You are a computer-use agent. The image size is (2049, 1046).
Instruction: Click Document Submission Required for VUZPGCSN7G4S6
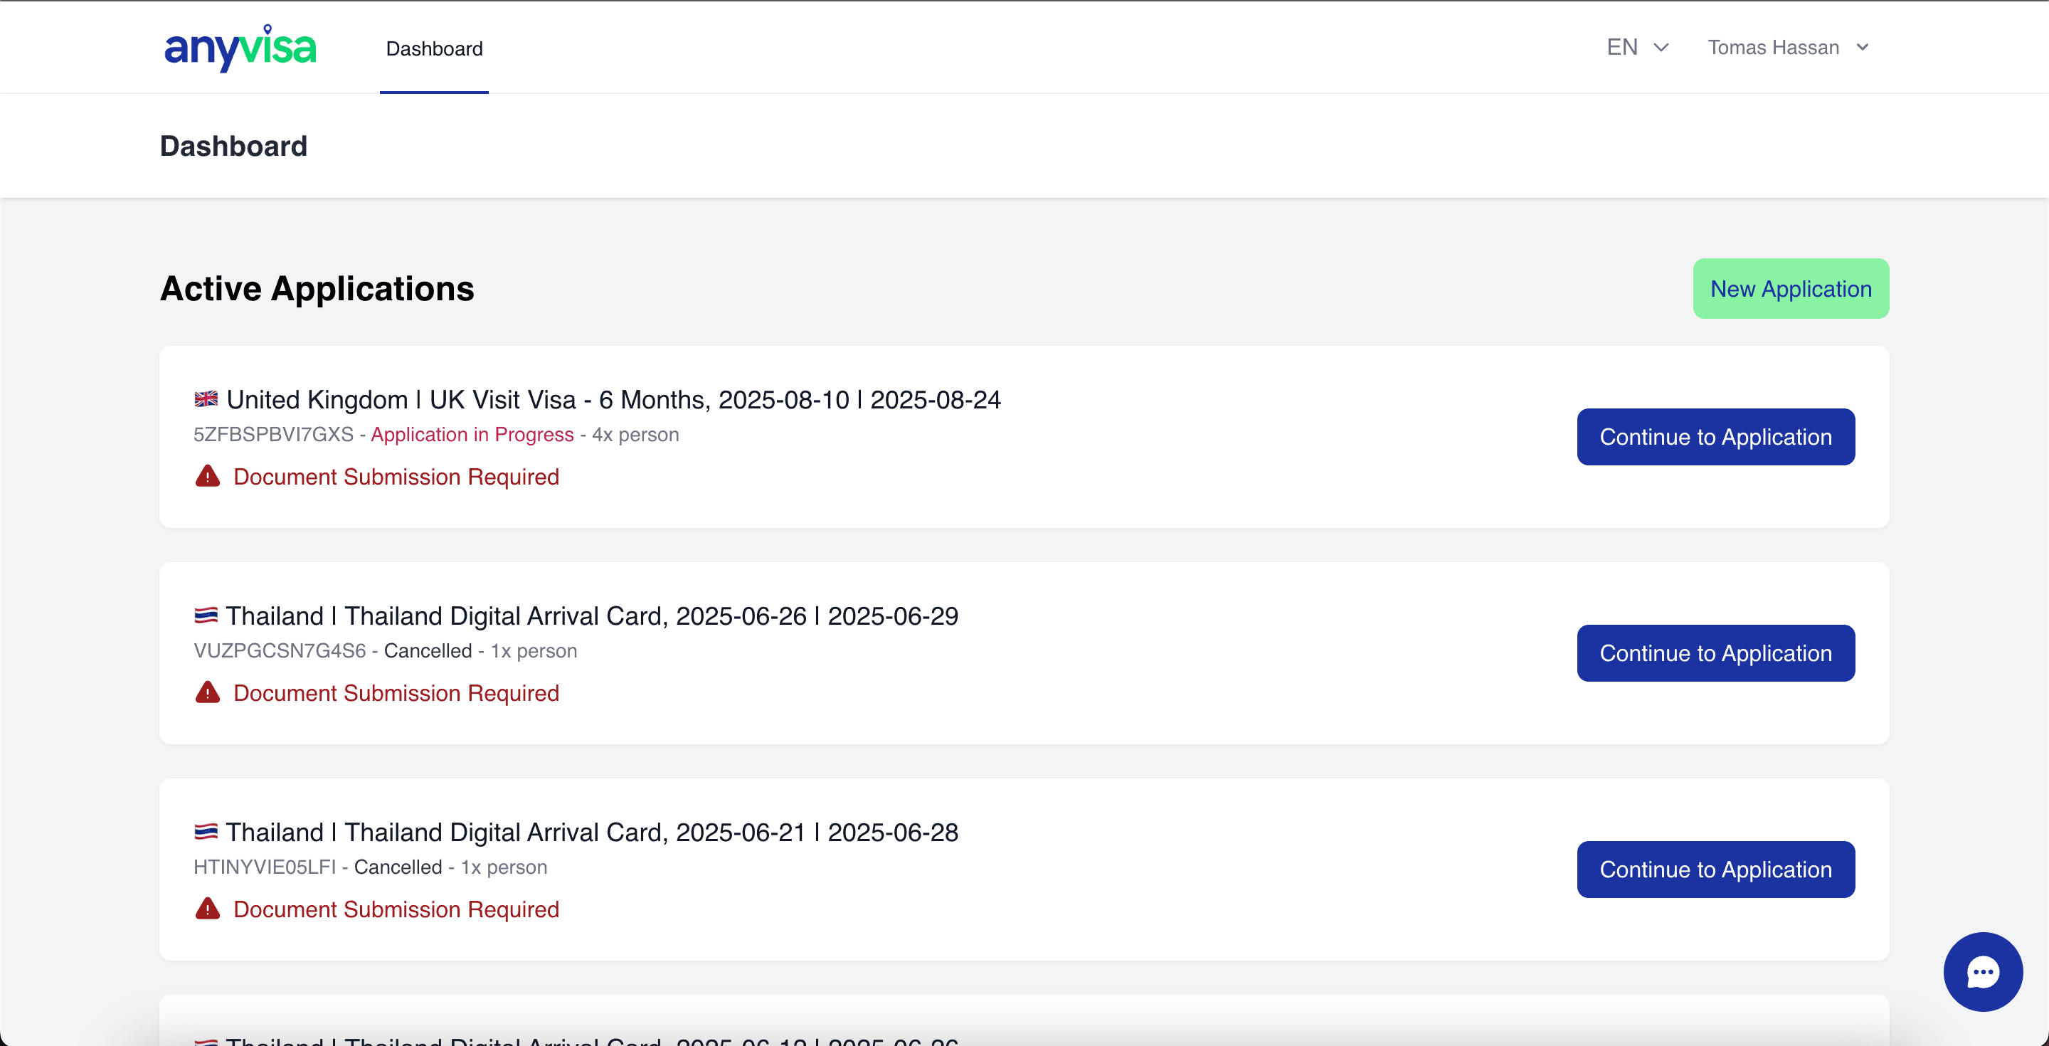396,693
